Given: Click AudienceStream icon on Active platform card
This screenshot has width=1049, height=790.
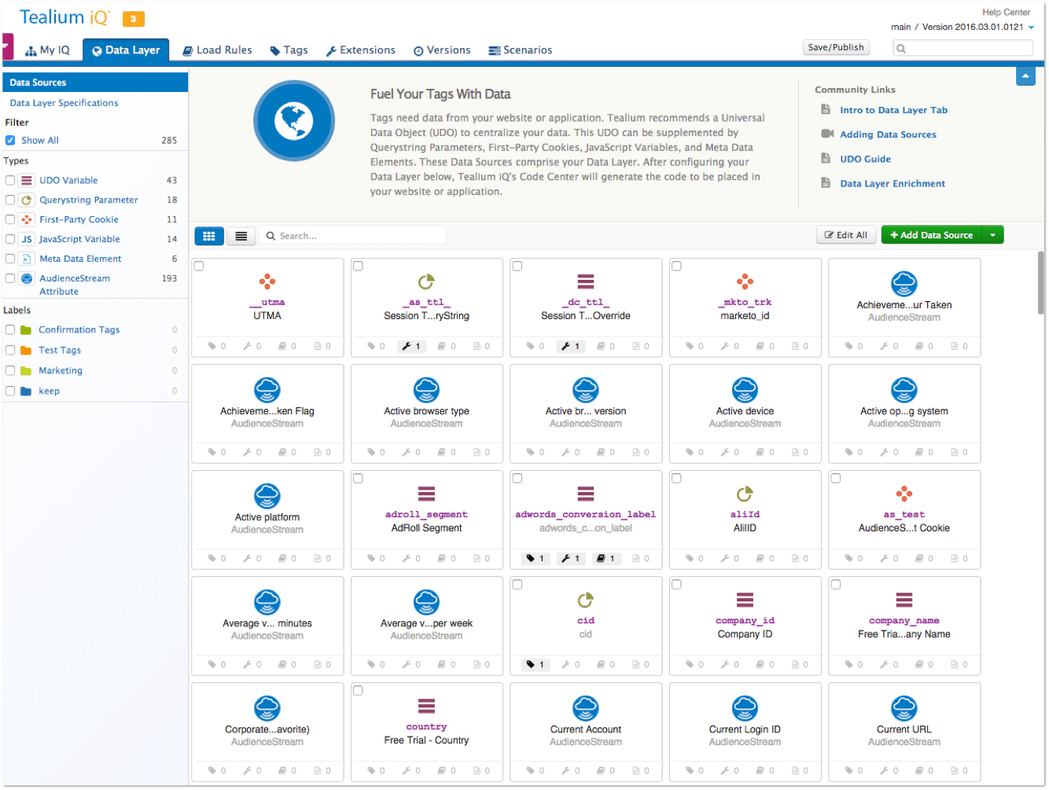Looking at the screenshot, I should pyautogui.click(x=267, y=496).
